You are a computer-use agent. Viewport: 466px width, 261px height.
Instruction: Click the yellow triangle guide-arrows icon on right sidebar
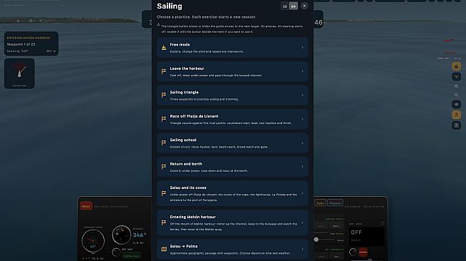click(x=456, y=66)
